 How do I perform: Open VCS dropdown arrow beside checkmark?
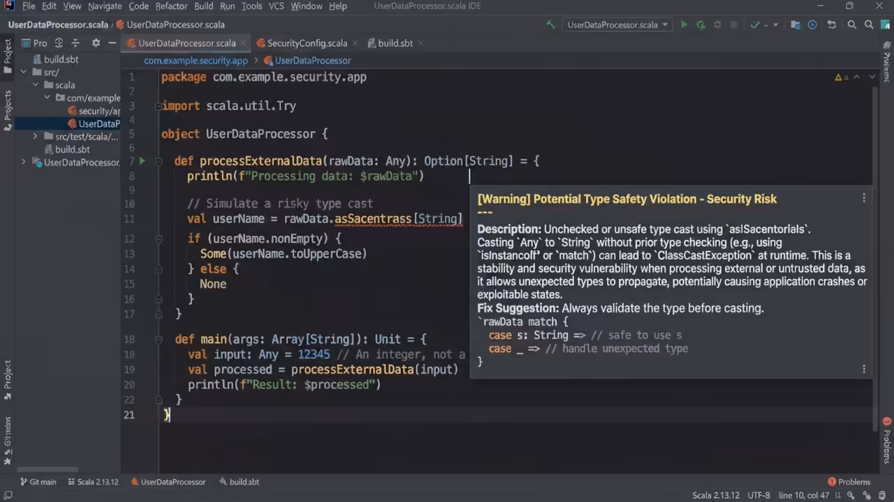click(775, 24)
